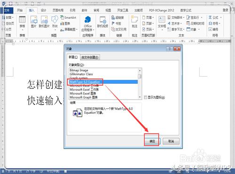Viewport: 235px width, 174px height.
Task: Click the help button in the 对象 dialog
Action: point(170,49)
